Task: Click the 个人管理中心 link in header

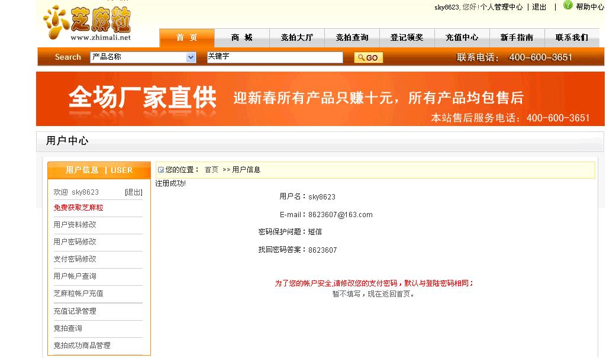Action: tap(501, 7)
